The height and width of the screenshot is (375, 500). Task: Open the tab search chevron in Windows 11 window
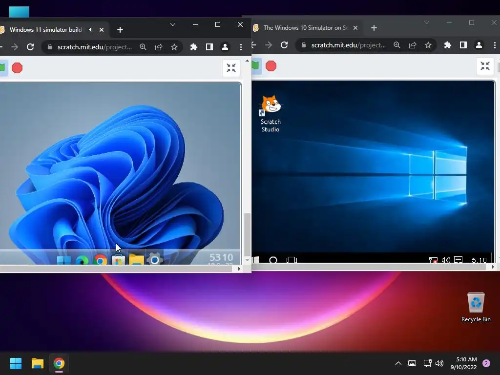173,24
